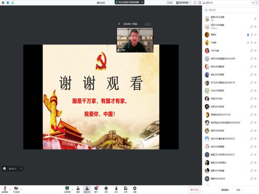Click microphone icon in 于海涛 member row
Viewport: 259px width, 194px height.
(x=252, y=42)
